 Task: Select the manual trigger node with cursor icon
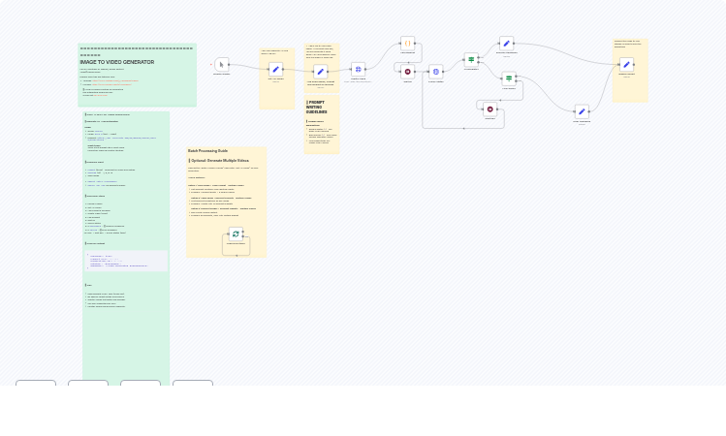tap(222, 64)
